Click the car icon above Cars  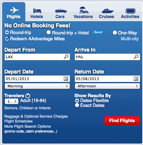click(x=61, y=11)
